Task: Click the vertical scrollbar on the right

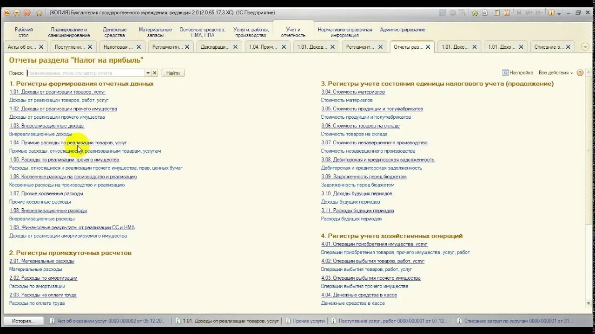Action: tap(589, 189)
